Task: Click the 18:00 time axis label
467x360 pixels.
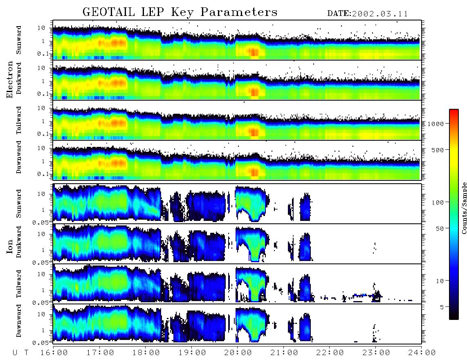Action: coord(146,353)
